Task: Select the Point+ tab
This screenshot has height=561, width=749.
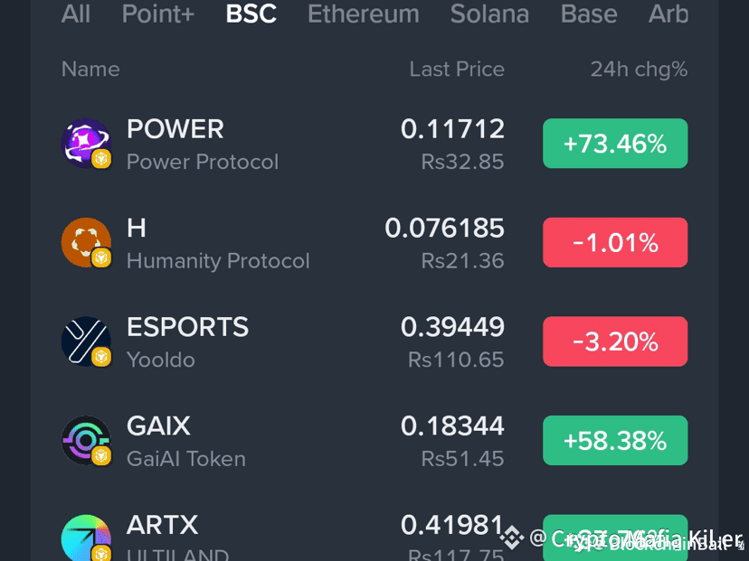Action: [x=158, y=14]
